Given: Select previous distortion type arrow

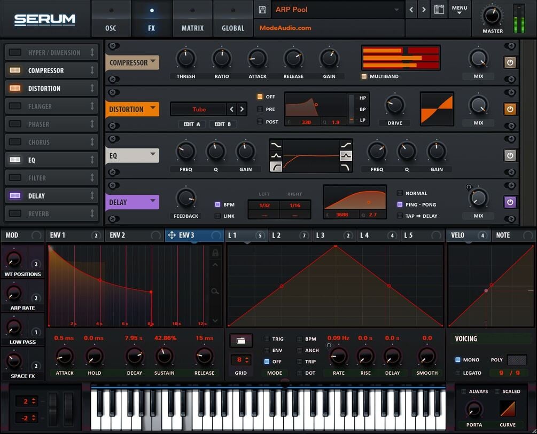Looking at the screenshot, I should (x=232, y=109).
